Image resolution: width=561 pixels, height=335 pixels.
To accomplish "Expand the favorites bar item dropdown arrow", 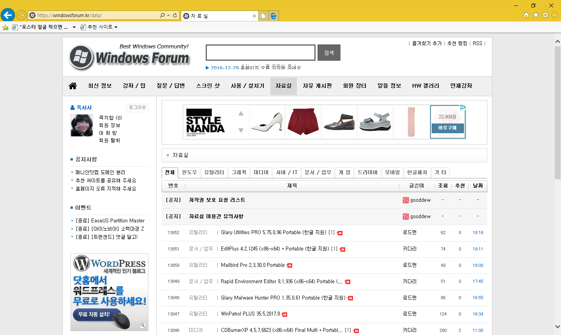I will click(x=74, y=27).
